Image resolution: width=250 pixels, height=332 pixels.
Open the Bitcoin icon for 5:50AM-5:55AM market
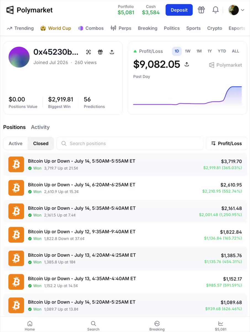[x=16, y=164]
